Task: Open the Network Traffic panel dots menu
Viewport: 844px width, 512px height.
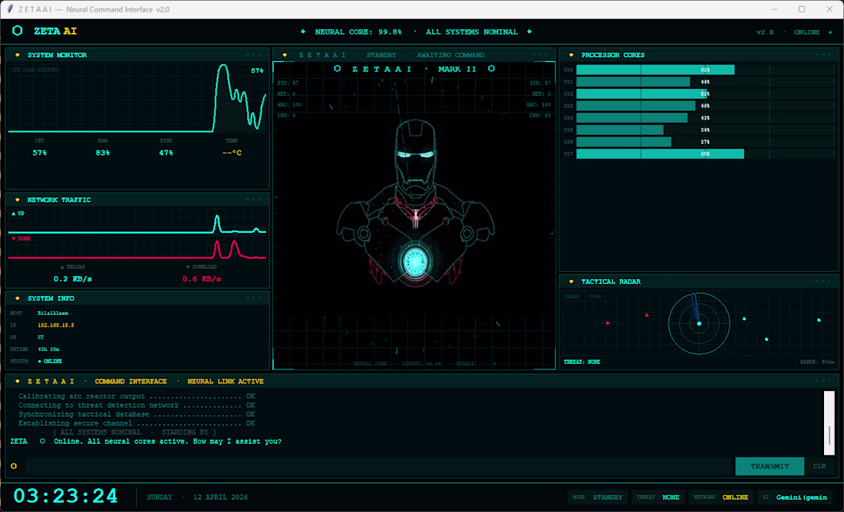Action: [253, 199]
